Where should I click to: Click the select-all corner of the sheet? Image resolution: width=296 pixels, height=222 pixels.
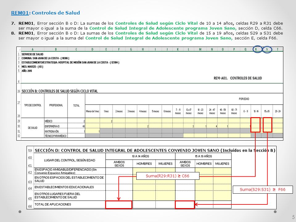click(x=19, y=49)
